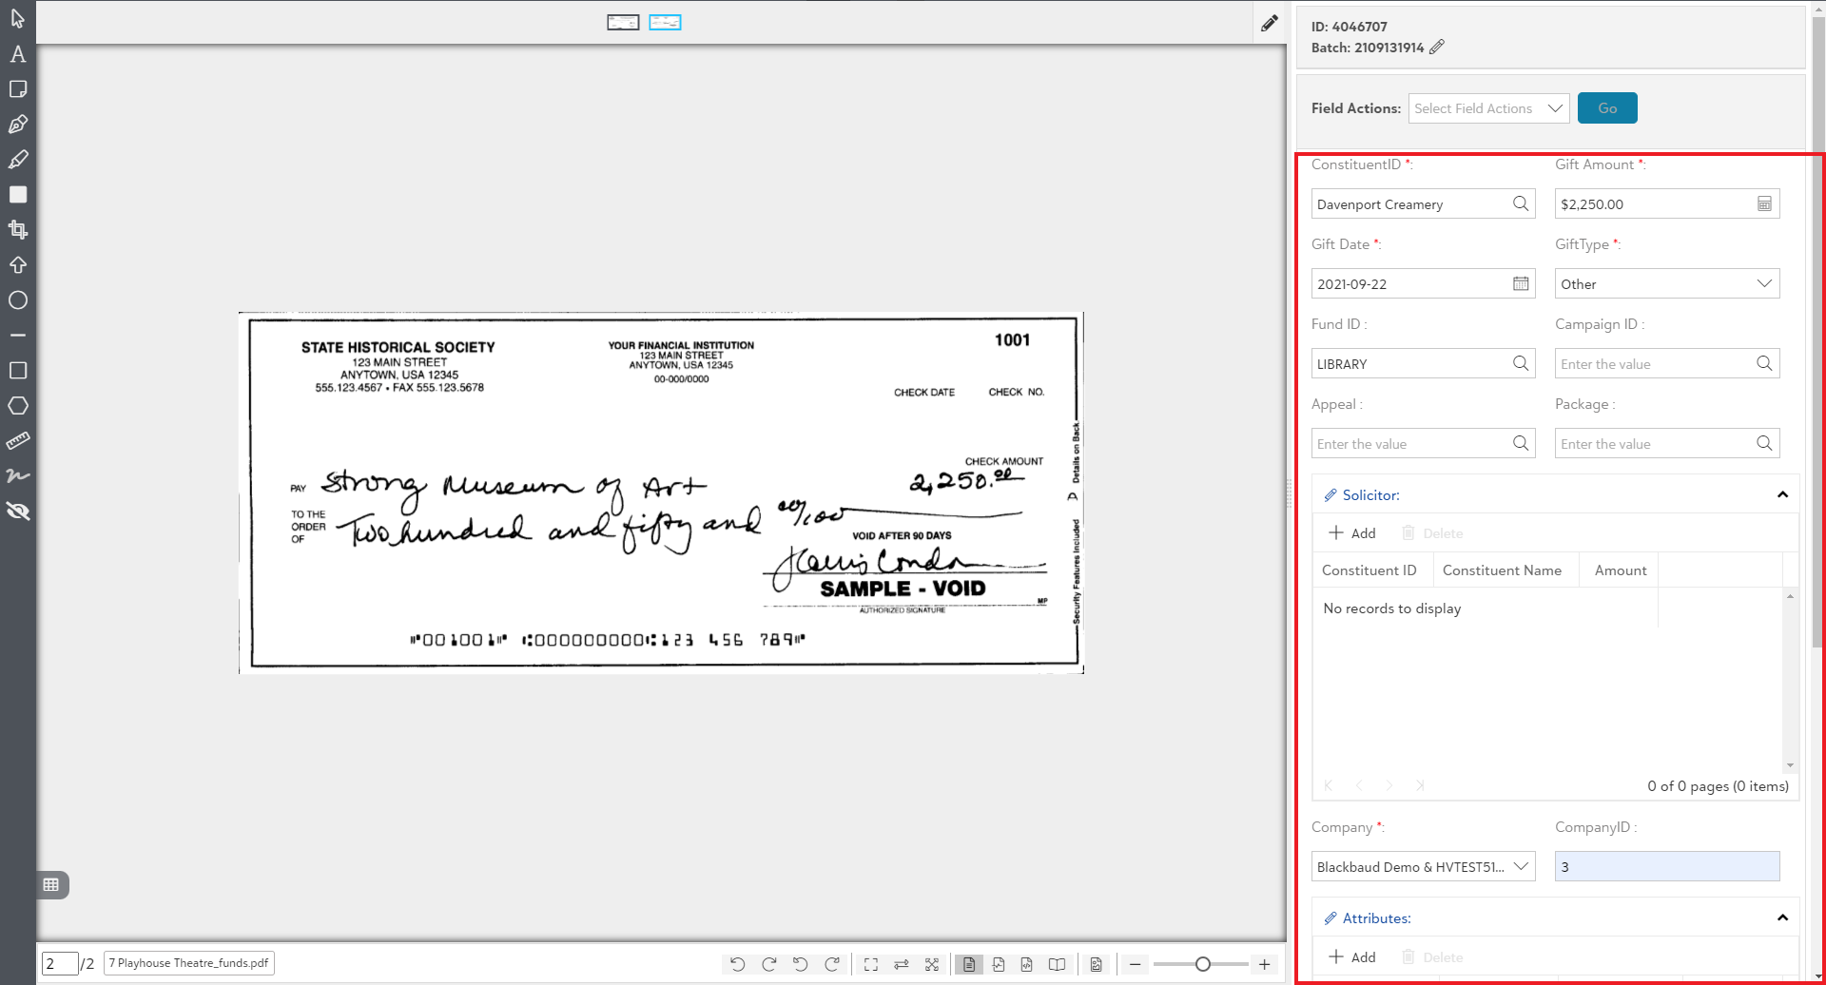The height and width of the screenshot is (985, 1826).
Task: Click Add under the Solicitor section
Action: 1352,533
